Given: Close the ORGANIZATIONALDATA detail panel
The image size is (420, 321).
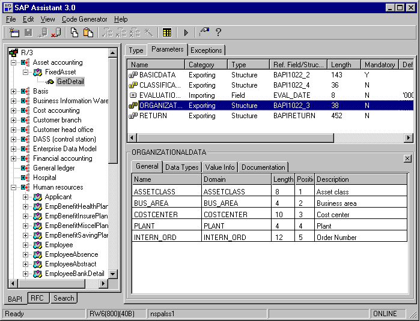Looking at the screenshot, I should 408,158.
